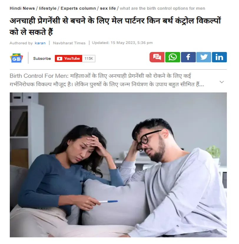
Task: Click the Hindi article headline
Action: (115, 26)
